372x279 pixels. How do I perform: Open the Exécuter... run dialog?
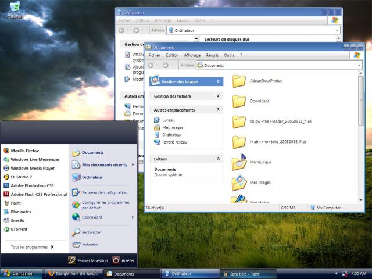pos(86,245)
